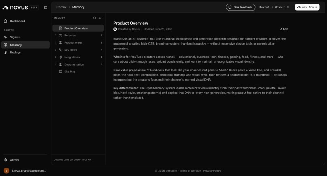Click the Memory book icon in sidebar

click(x=5, y=45)
